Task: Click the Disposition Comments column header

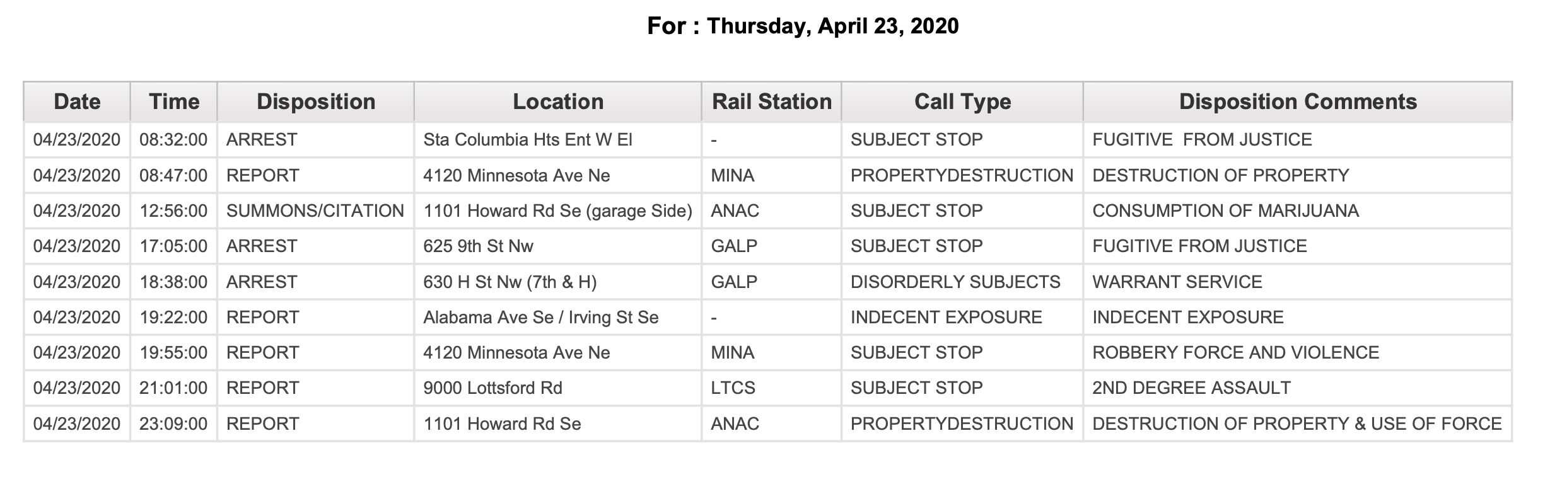Action: point(1298,101)
